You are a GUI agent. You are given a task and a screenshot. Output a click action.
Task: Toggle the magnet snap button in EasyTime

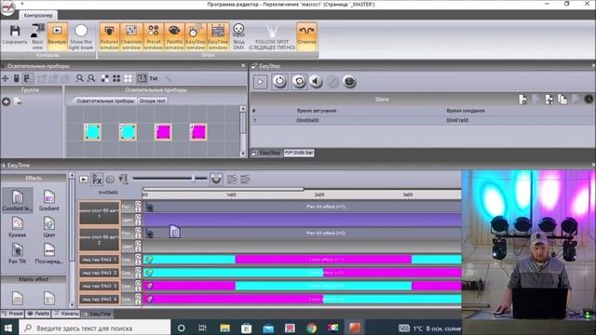(216, 180)
